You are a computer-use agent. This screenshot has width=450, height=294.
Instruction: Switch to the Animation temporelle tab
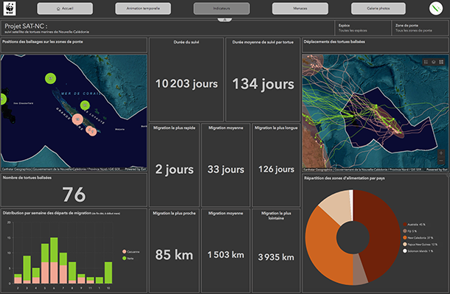[x=143, y=8]
